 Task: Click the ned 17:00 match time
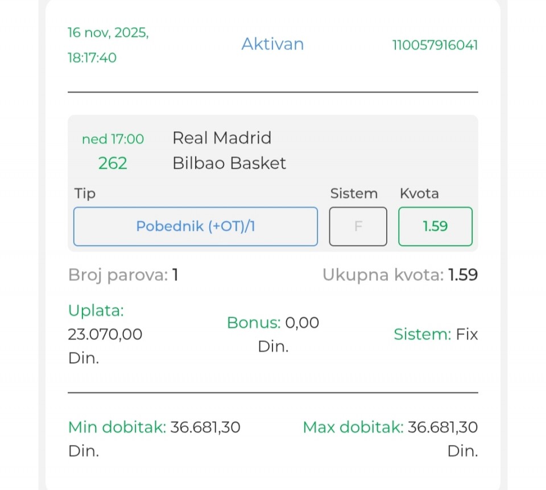point(113,139)
